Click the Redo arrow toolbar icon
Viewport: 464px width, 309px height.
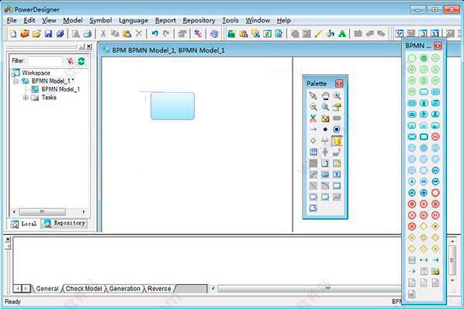coord(166,33)
